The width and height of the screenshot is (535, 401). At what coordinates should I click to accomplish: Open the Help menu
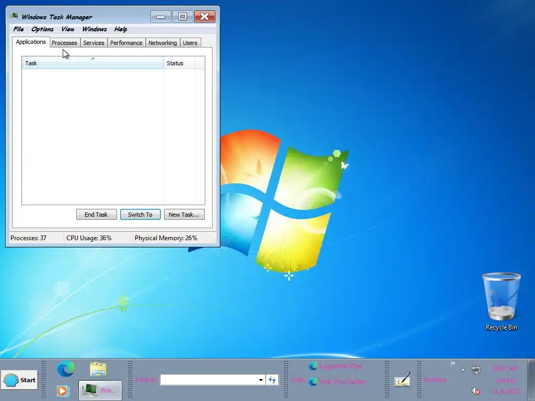point(121,29)
